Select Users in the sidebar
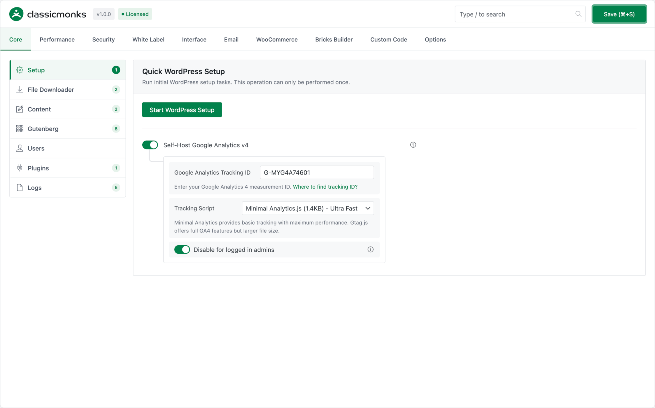This screenshot has width=655, height=408. (x=68, y=148)
